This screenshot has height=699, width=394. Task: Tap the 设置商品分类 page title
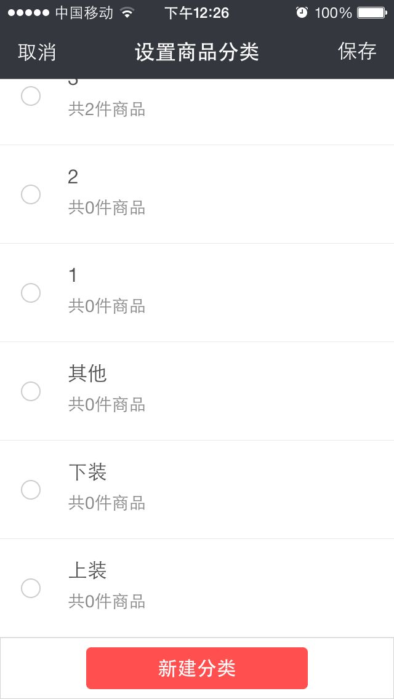(197, 52)
